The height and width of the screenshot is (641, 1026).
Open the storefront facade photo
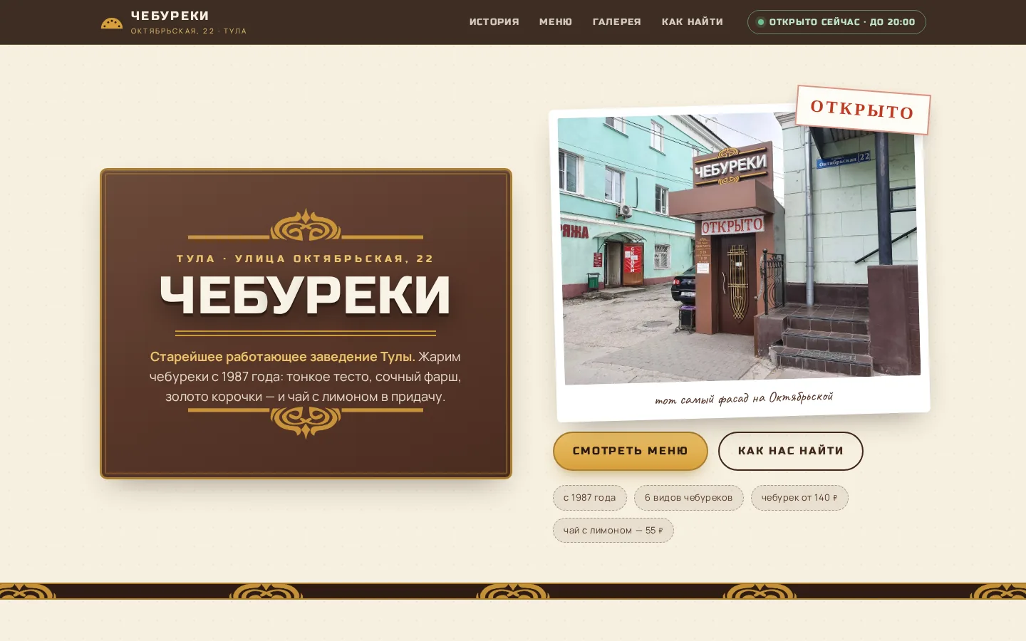[x=740, y=248]
